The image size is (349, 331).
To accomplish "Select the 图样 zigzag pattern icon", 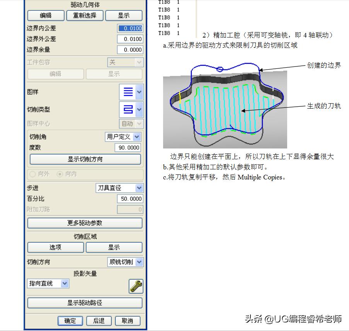I will pyautogui.click(x=129, y=92).
